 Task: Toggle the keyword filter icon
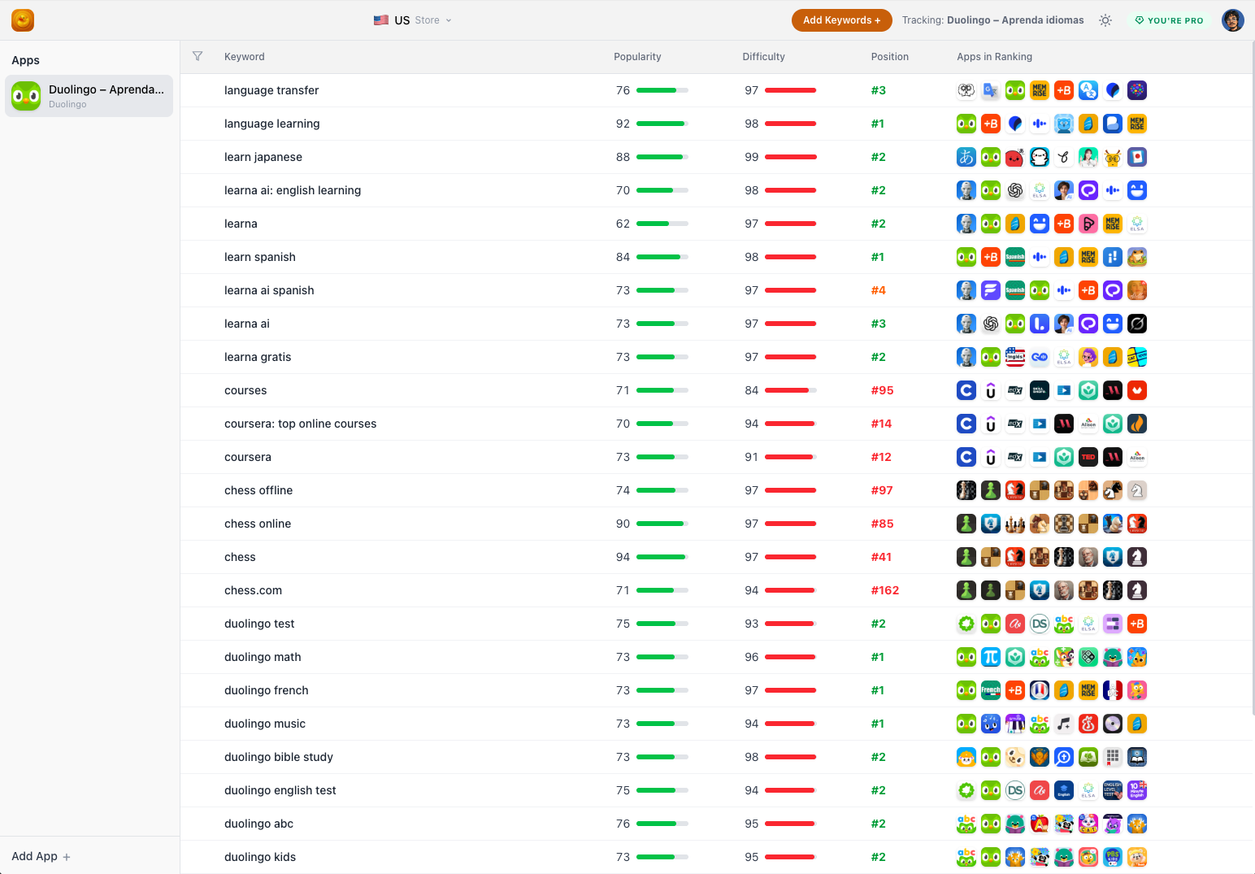point(198,56)
